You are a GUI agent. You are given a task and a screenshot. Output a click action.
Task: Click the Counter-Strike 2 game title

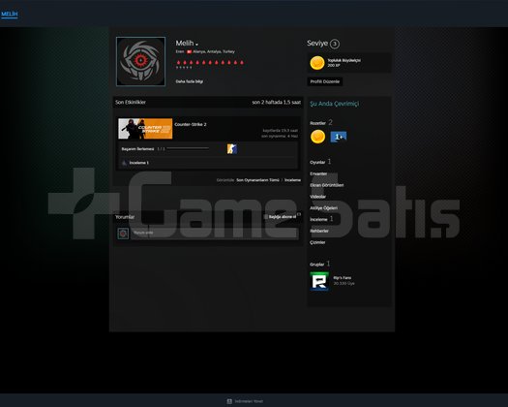[191, 124]
